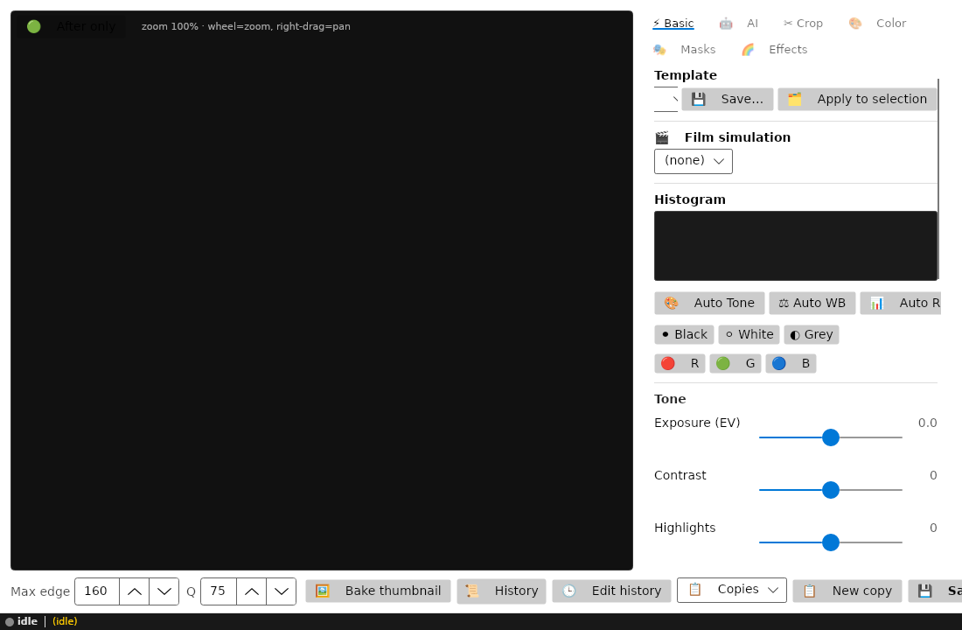Click the Histogram display
962x630 pixels.
795,246
